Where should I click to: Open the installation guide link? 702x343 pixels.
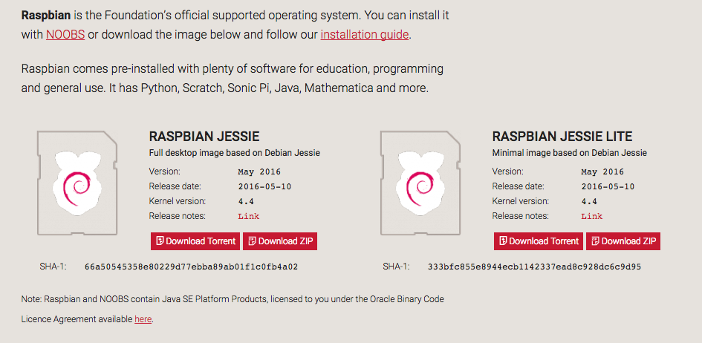tap(365, 34)
